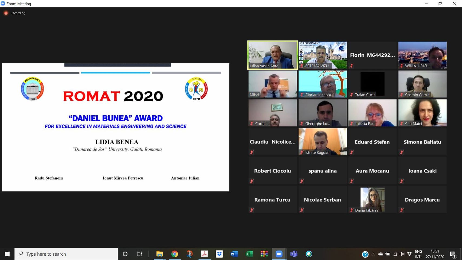This screenshot has height=260, width=462.
Task: Switch the ENG INTL input language
Action: pos(418,254)
